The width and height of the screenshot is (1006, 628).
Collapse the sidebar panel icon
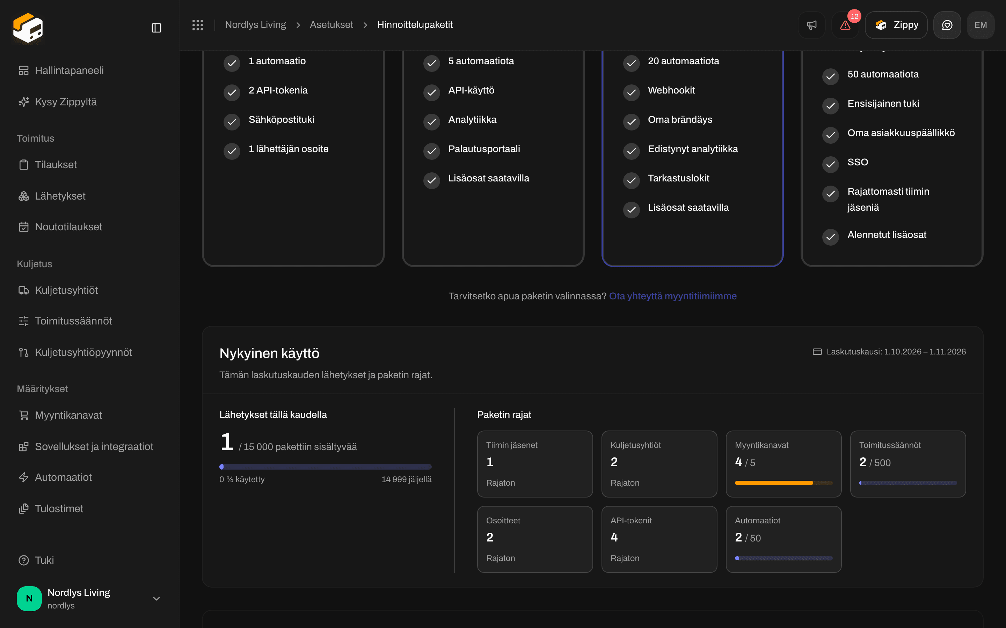pyautogui.click(x=156, y=28)
